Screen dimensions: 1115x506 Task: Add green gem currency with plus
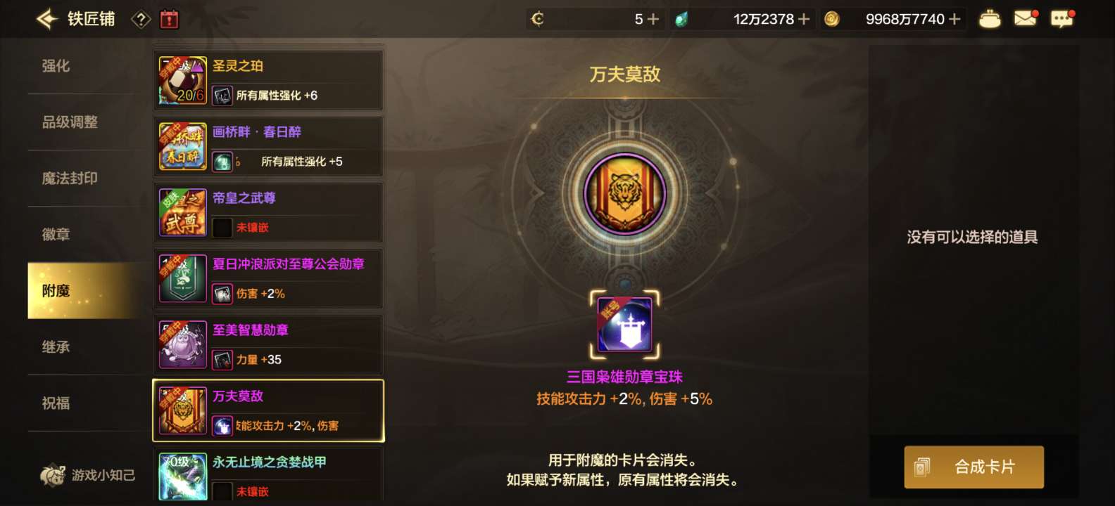pyautogui.click(x=803, y=19)
